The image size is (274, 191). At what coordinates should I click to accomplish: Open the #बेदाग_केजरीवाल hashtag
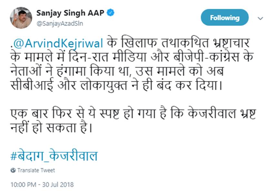(54, 156)
